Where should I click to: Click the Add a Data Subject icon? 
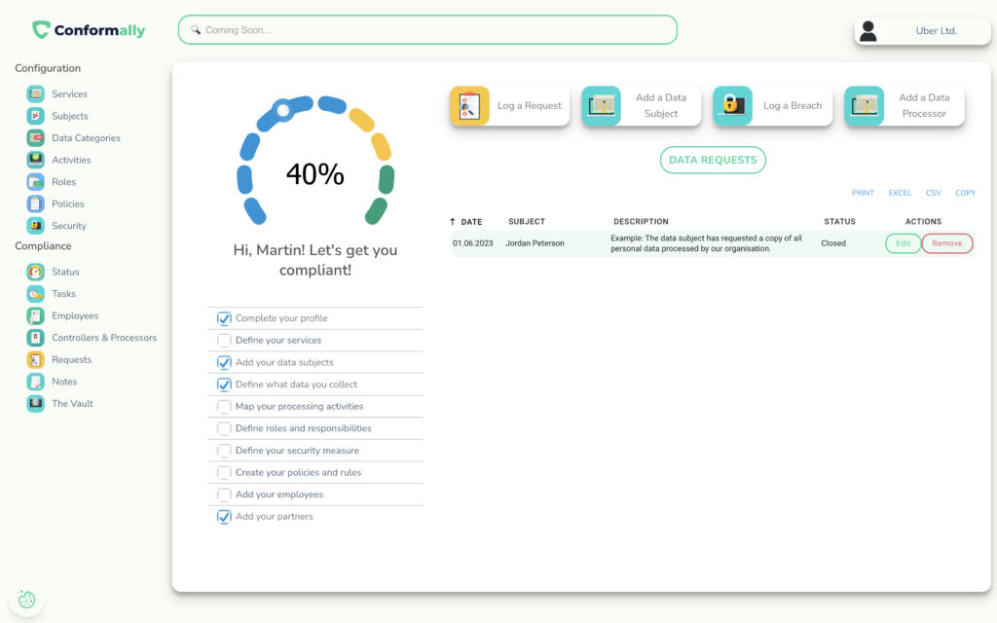[x=601, y=105]
